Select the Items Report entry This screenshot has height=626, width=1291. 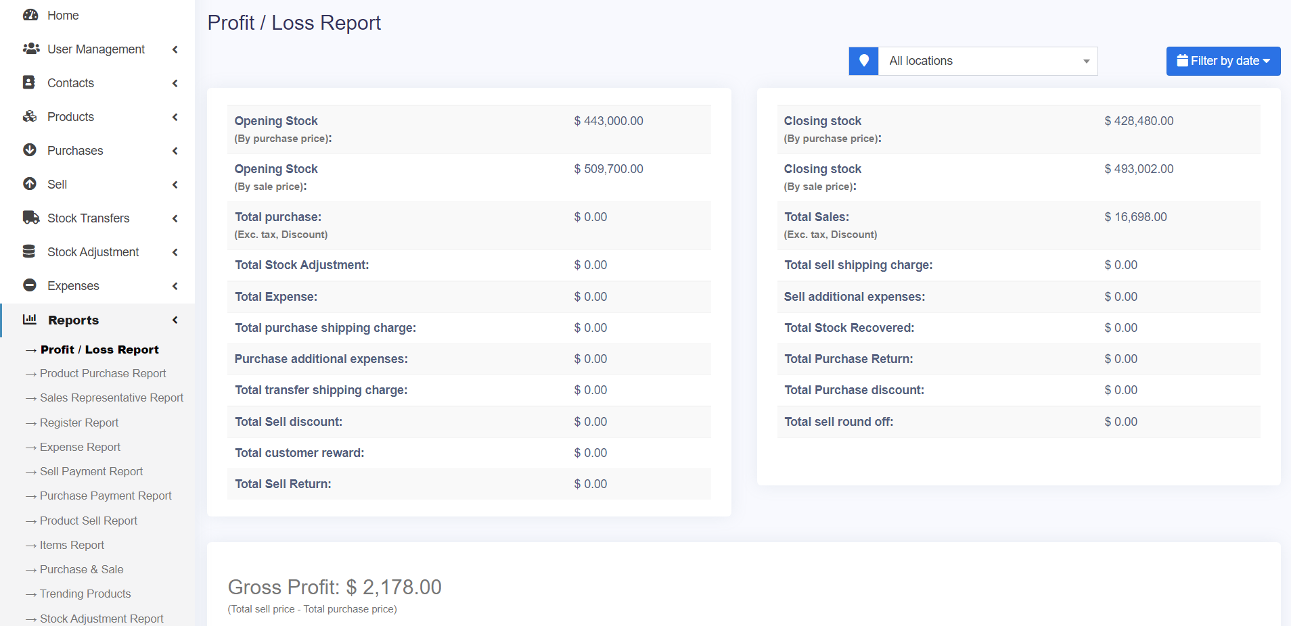point(72,545)
